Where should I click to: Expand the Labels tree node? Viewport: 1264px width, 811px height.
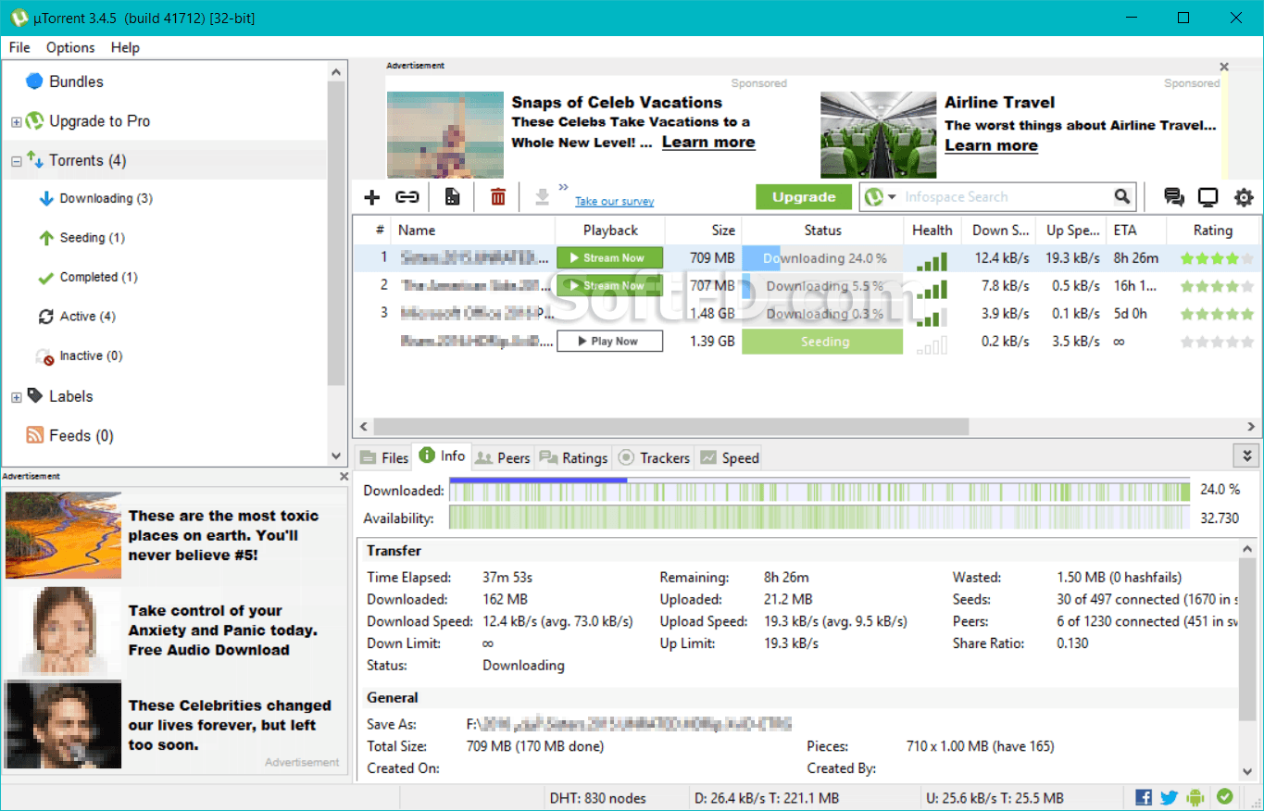[16, 397]
